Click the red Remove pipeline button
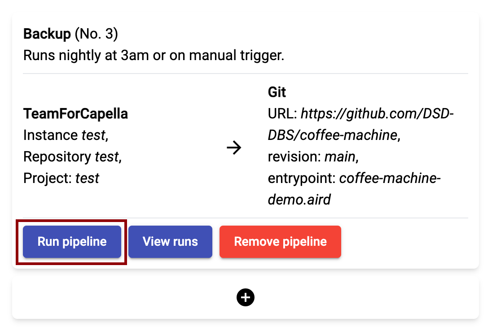492x331 pixels. click(280, 242)
